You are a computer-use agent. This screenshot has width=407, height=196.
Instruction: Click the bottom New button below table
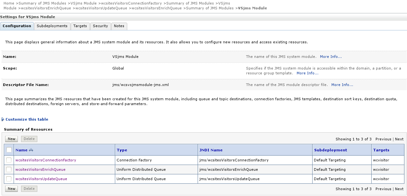tap(12, 189)
